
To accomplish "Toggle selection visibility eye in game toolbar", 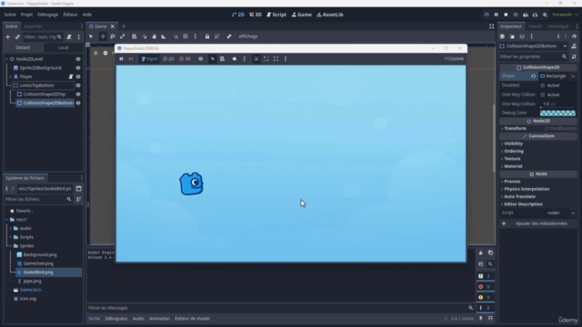I will click(200, 58).
